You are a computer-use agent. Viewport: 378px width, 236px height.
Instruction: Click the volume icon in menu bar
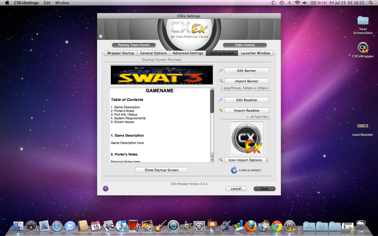pos(305,3)
